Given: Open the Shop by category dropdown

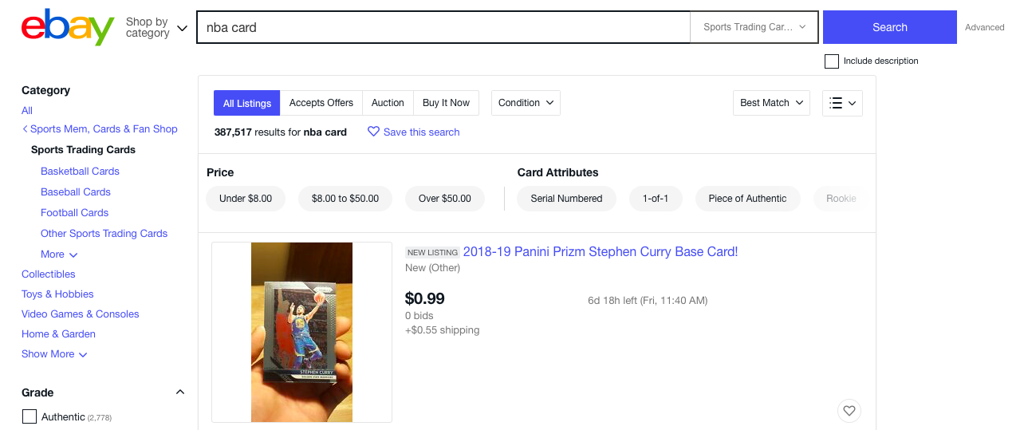Looking at the screenshot, I should click(x=156, y=28).
